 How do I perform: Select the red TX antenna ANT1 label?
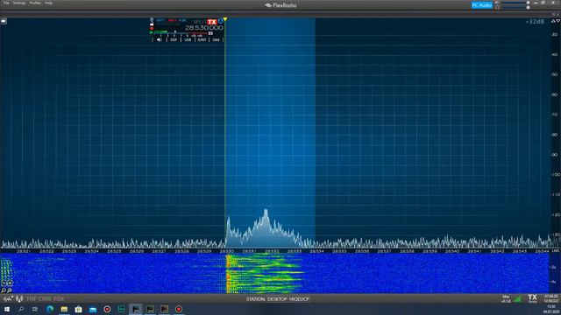(173, 20)
